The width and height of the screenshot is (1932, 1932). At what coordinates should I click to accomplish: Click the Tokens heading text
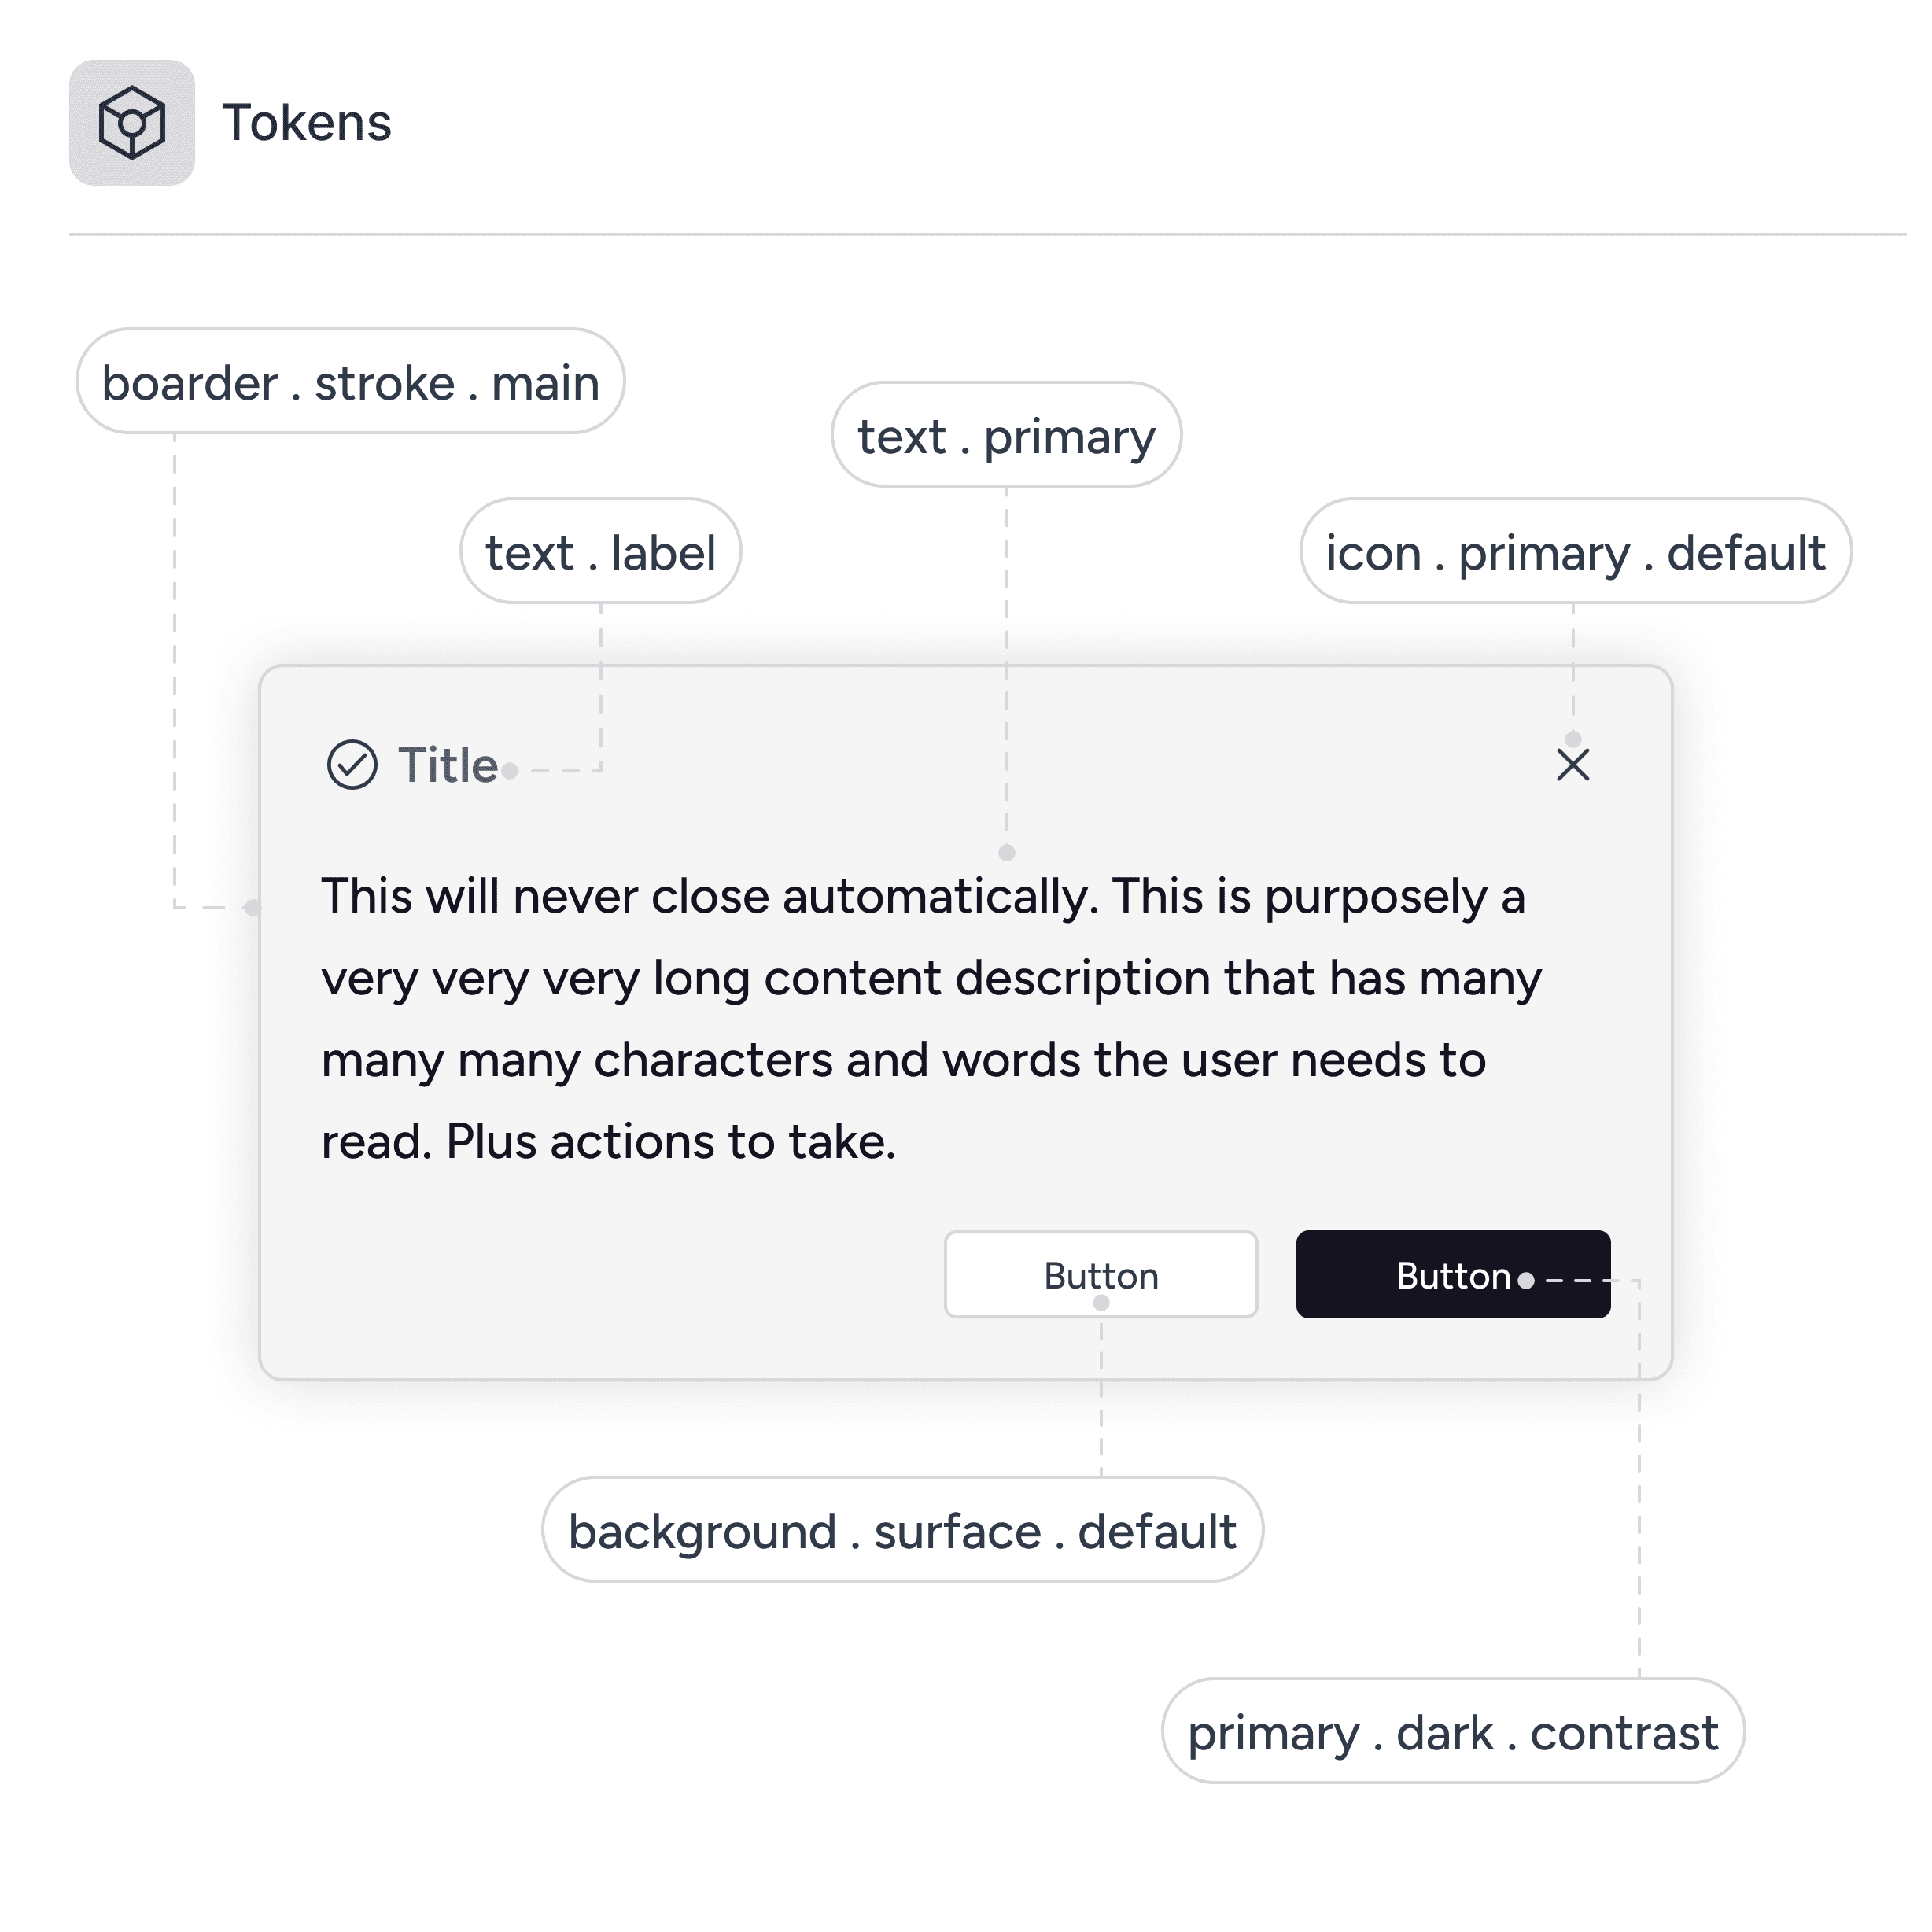[x=306, y=123]
